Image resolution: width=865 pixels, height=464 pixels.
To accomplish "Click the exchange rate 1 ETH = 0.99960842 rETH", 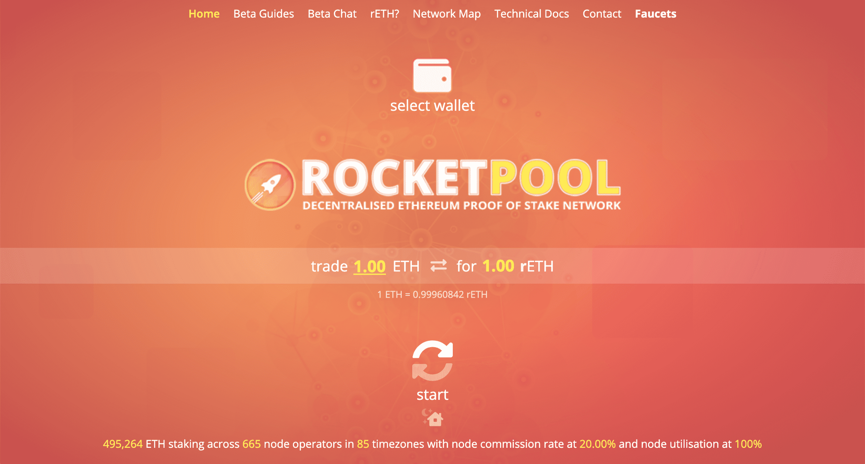I will coord(432,294).
